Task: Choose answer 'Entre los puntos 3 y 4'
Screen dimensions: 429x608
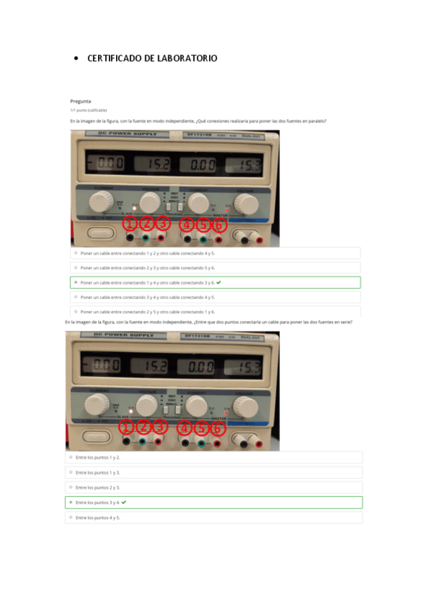Action: (213, 503)
